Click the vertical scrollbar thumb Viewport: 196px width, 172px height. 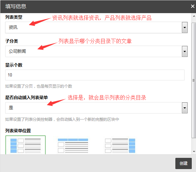[194, 80]
